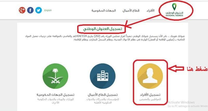Click the تسجيل قطاع الأعمال label
The image size is (208, 111).
[103, 95]
